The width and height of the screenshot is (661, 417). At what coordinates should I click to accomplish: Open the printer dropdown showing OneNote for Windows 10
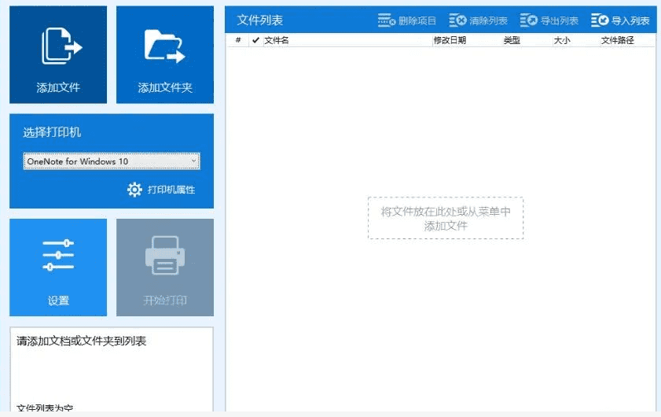112,161
